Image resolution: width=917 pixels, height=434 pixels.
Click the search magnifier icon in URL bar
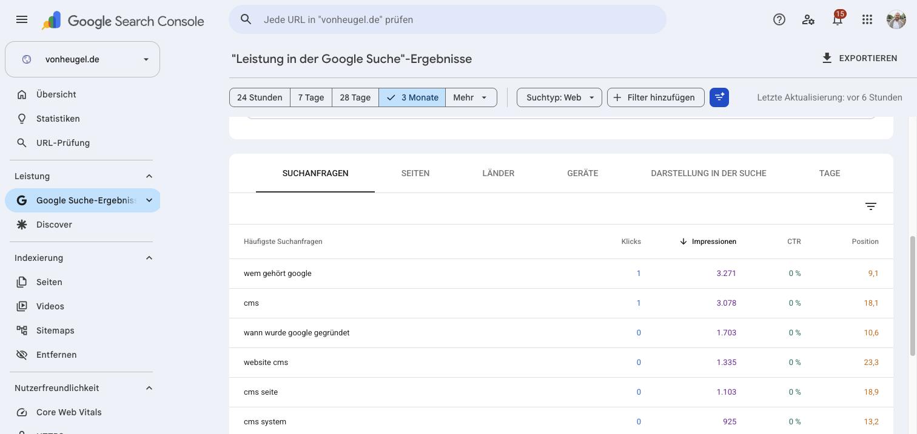[246, 19]
